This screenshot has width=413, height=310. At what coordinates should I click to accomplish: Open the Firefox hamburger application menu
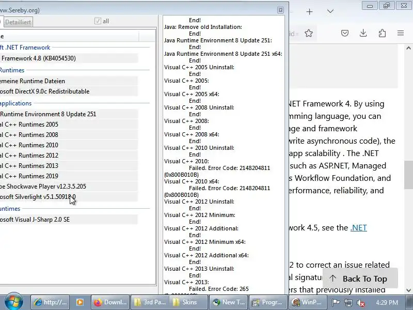click(401, 33)
